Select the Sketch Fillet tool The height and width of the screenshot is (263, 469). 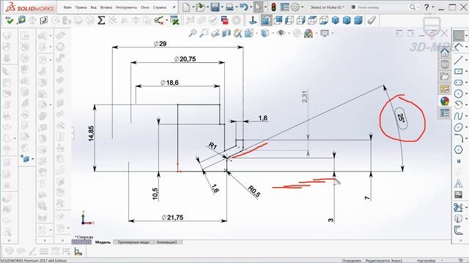[458, 138]
